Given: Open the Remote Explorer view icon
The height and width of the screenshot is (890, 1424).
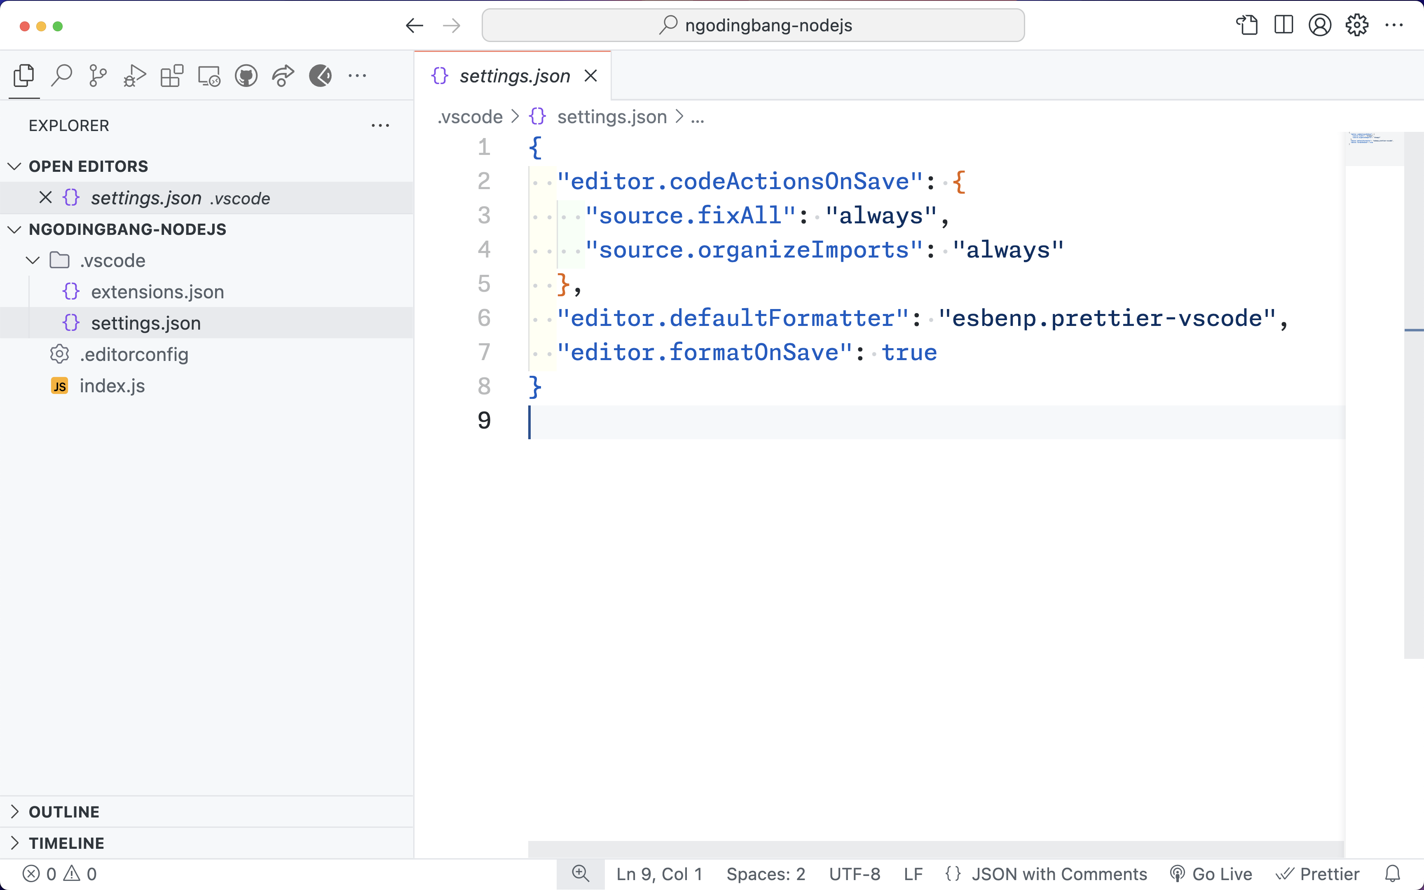Looking at the screenshot, I should click(x=209, y=76).
